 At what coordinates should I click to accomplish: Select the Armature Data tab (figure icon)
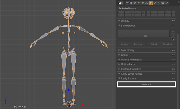pyautogui.click(x=151, y=3)
